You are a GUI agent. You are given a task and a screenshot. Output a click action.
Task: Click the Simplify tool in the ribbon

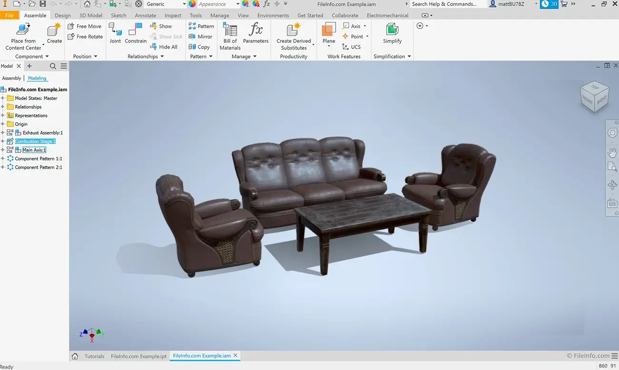tap(391, 33)
